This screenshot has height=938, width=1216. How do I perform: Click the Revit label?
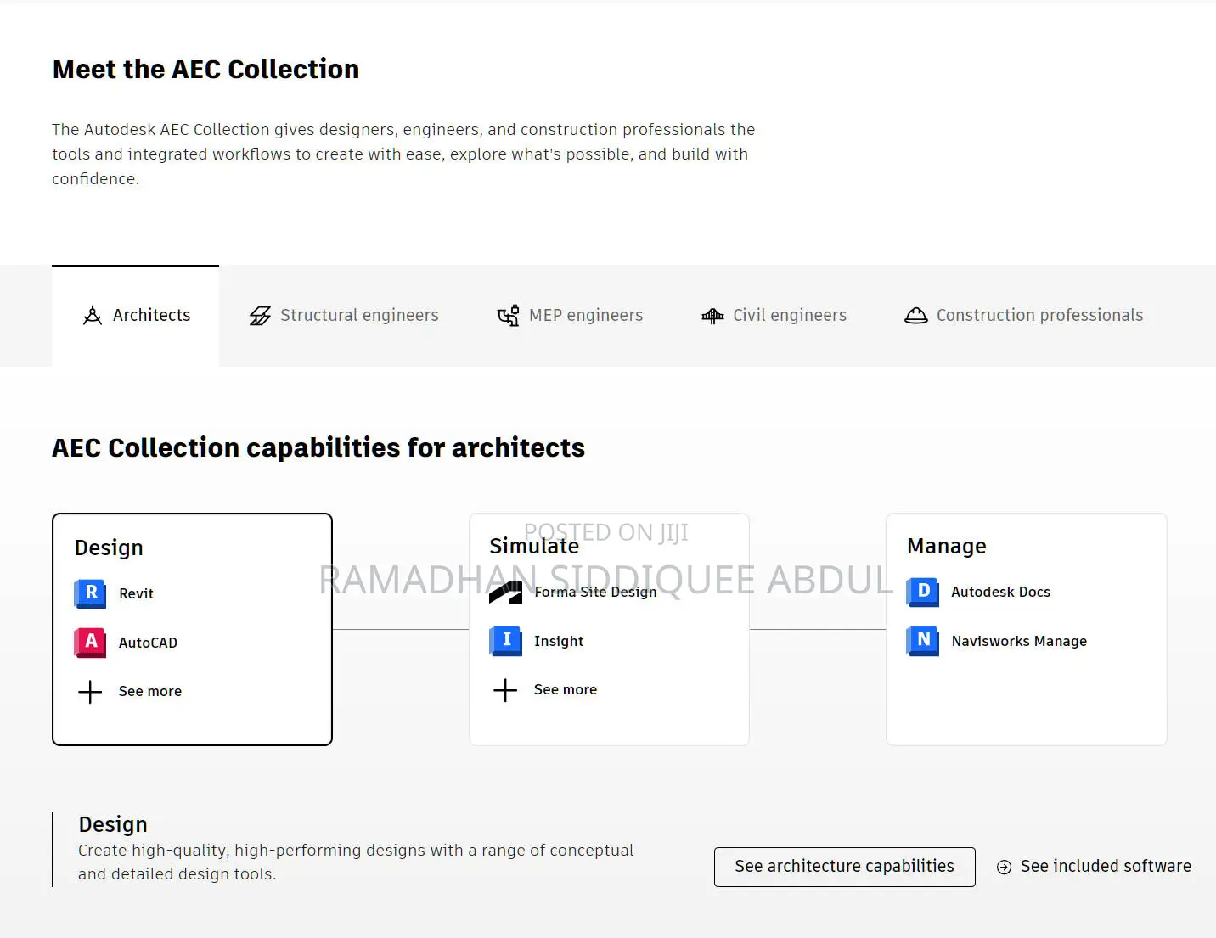(x=136, y=594)
